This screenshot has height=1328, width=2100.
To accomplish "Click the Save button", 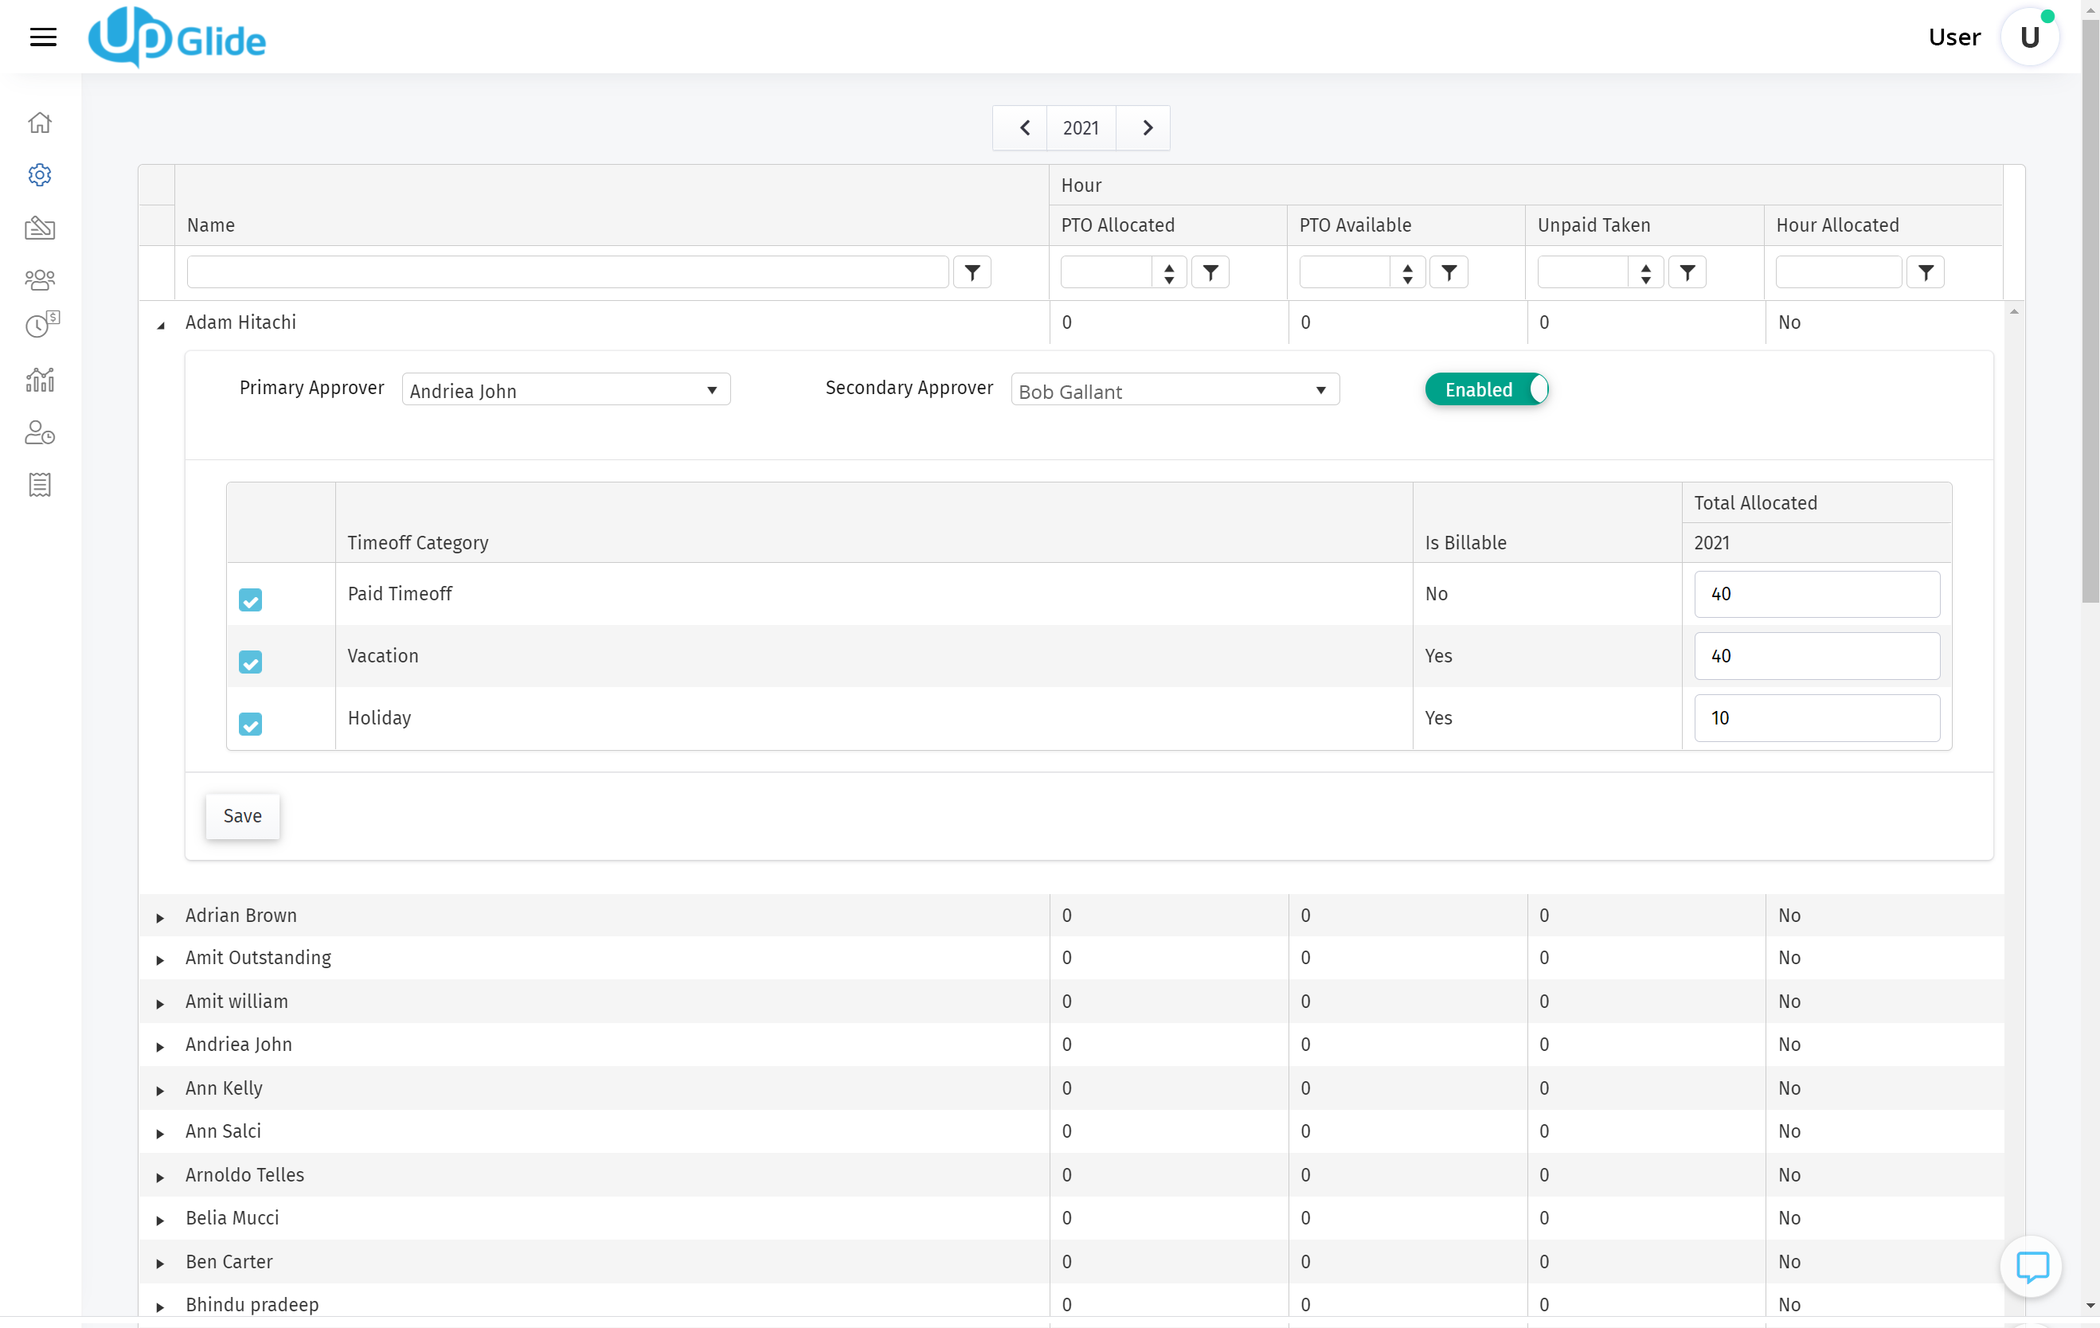I will tap(242, 816).
